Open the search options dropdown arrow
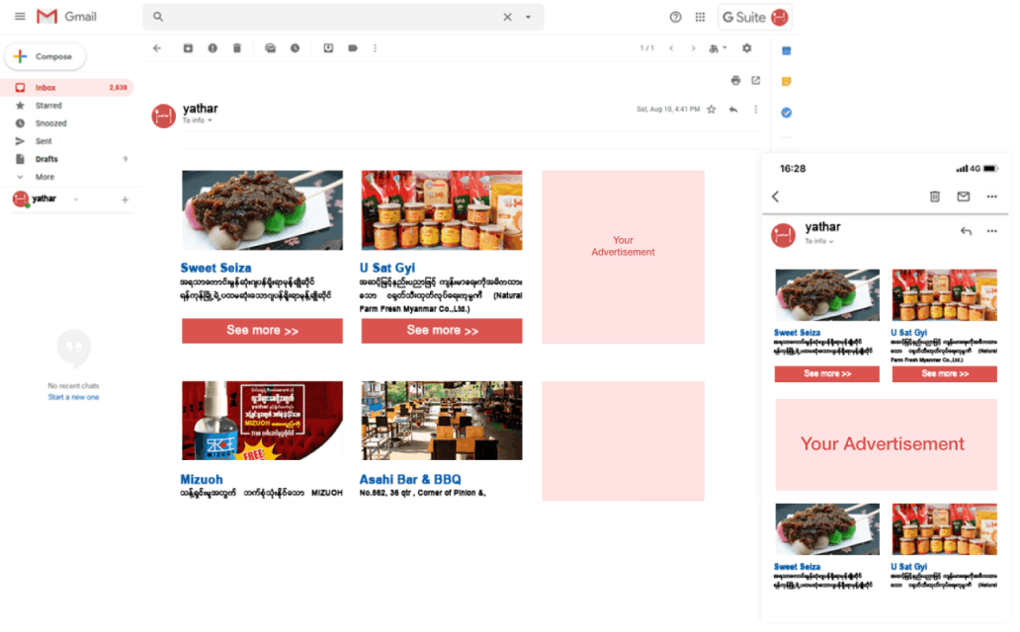The image size is (1020, 632). coord(528,17)
